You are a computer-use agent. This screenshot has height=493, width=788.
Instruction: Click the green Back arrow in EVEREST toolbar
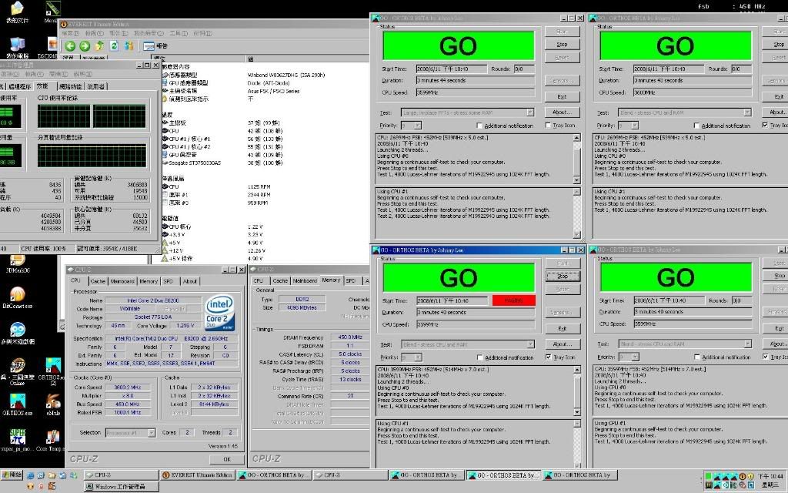tap(70, 45)
